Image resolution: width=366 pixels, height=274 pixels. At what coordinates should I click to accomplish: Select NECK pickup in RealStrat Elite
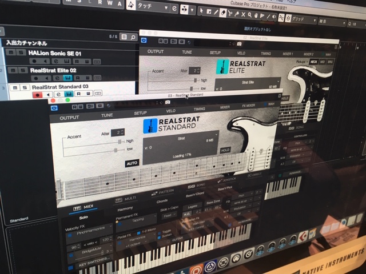click(314, 62)
